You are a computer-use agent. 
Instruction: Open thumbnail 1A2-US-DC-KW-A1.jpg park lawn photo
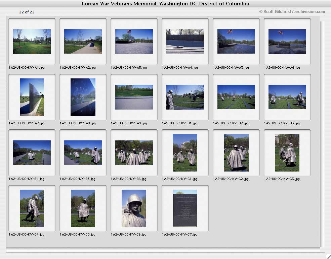point(32,42)
